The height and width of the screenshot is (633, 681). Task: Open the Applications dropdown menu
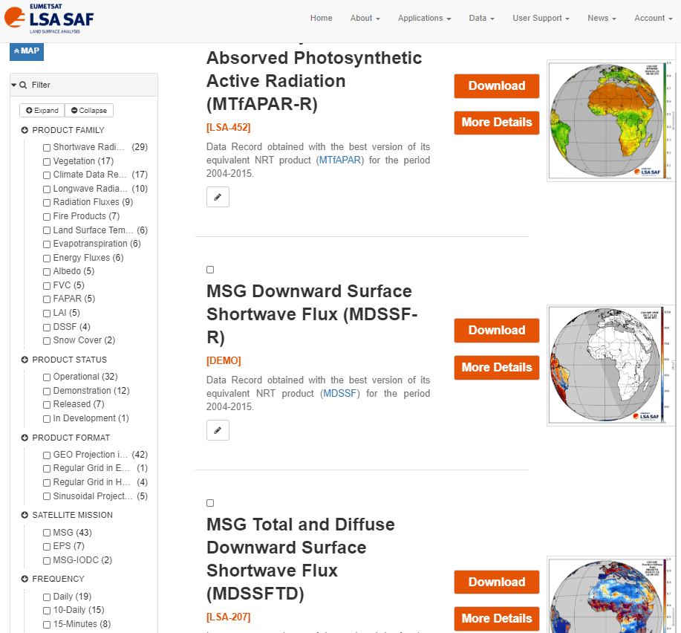point(424,19)
